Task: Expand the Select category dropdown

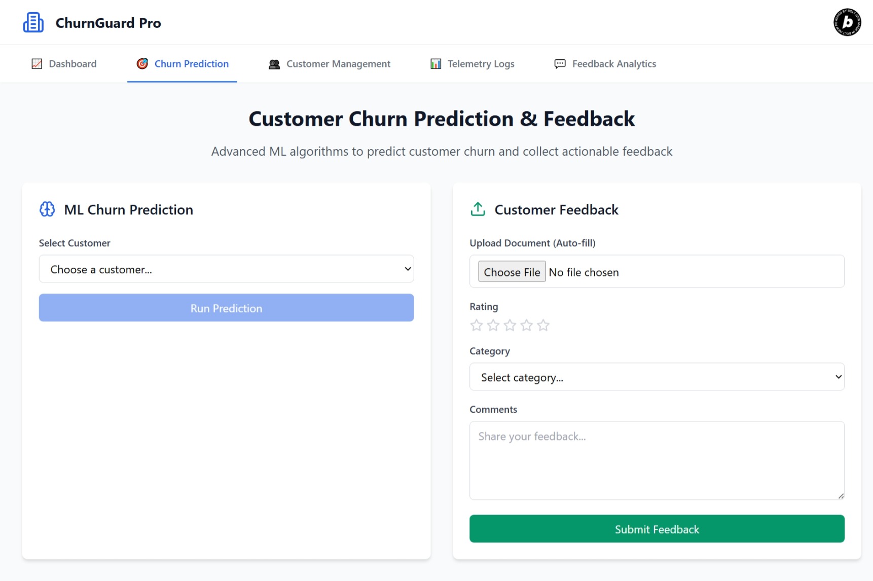Action: [x=657, y=377]
